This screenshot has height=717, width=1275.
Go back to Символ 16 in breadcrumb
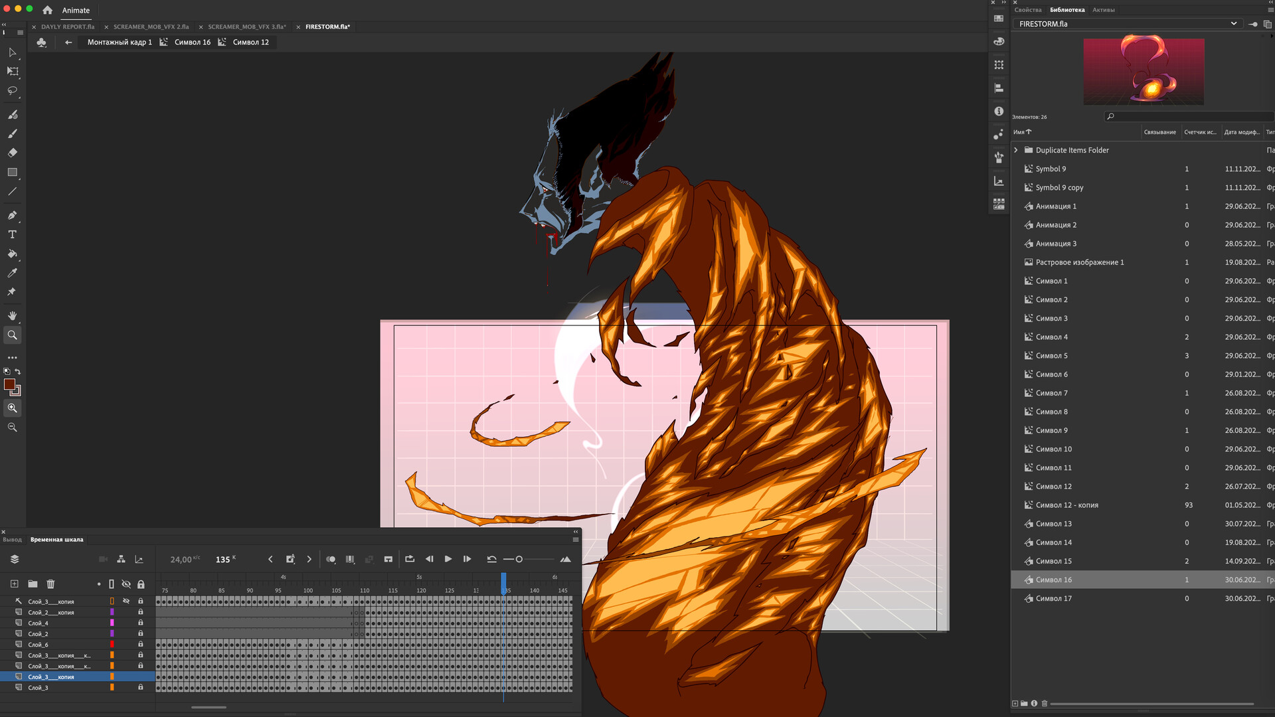[192, 42]
